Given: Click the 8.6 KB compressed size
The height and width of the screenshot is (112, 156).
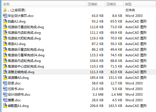Looking at the screenshot, I should (117, 16).
